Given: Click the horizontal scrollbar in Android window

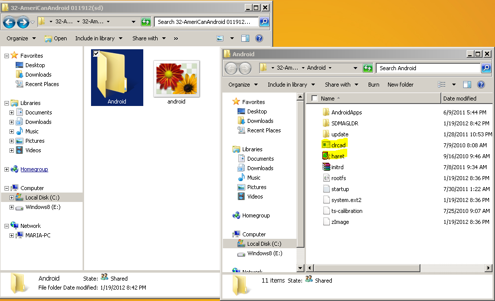Looking at the screenshot, I should pyautogui.click(x=367, y=268).
